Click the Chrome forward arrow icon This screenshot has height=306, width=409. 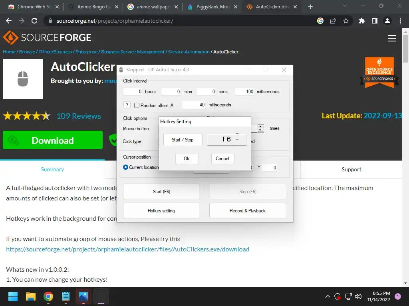(x=22, y=21)
